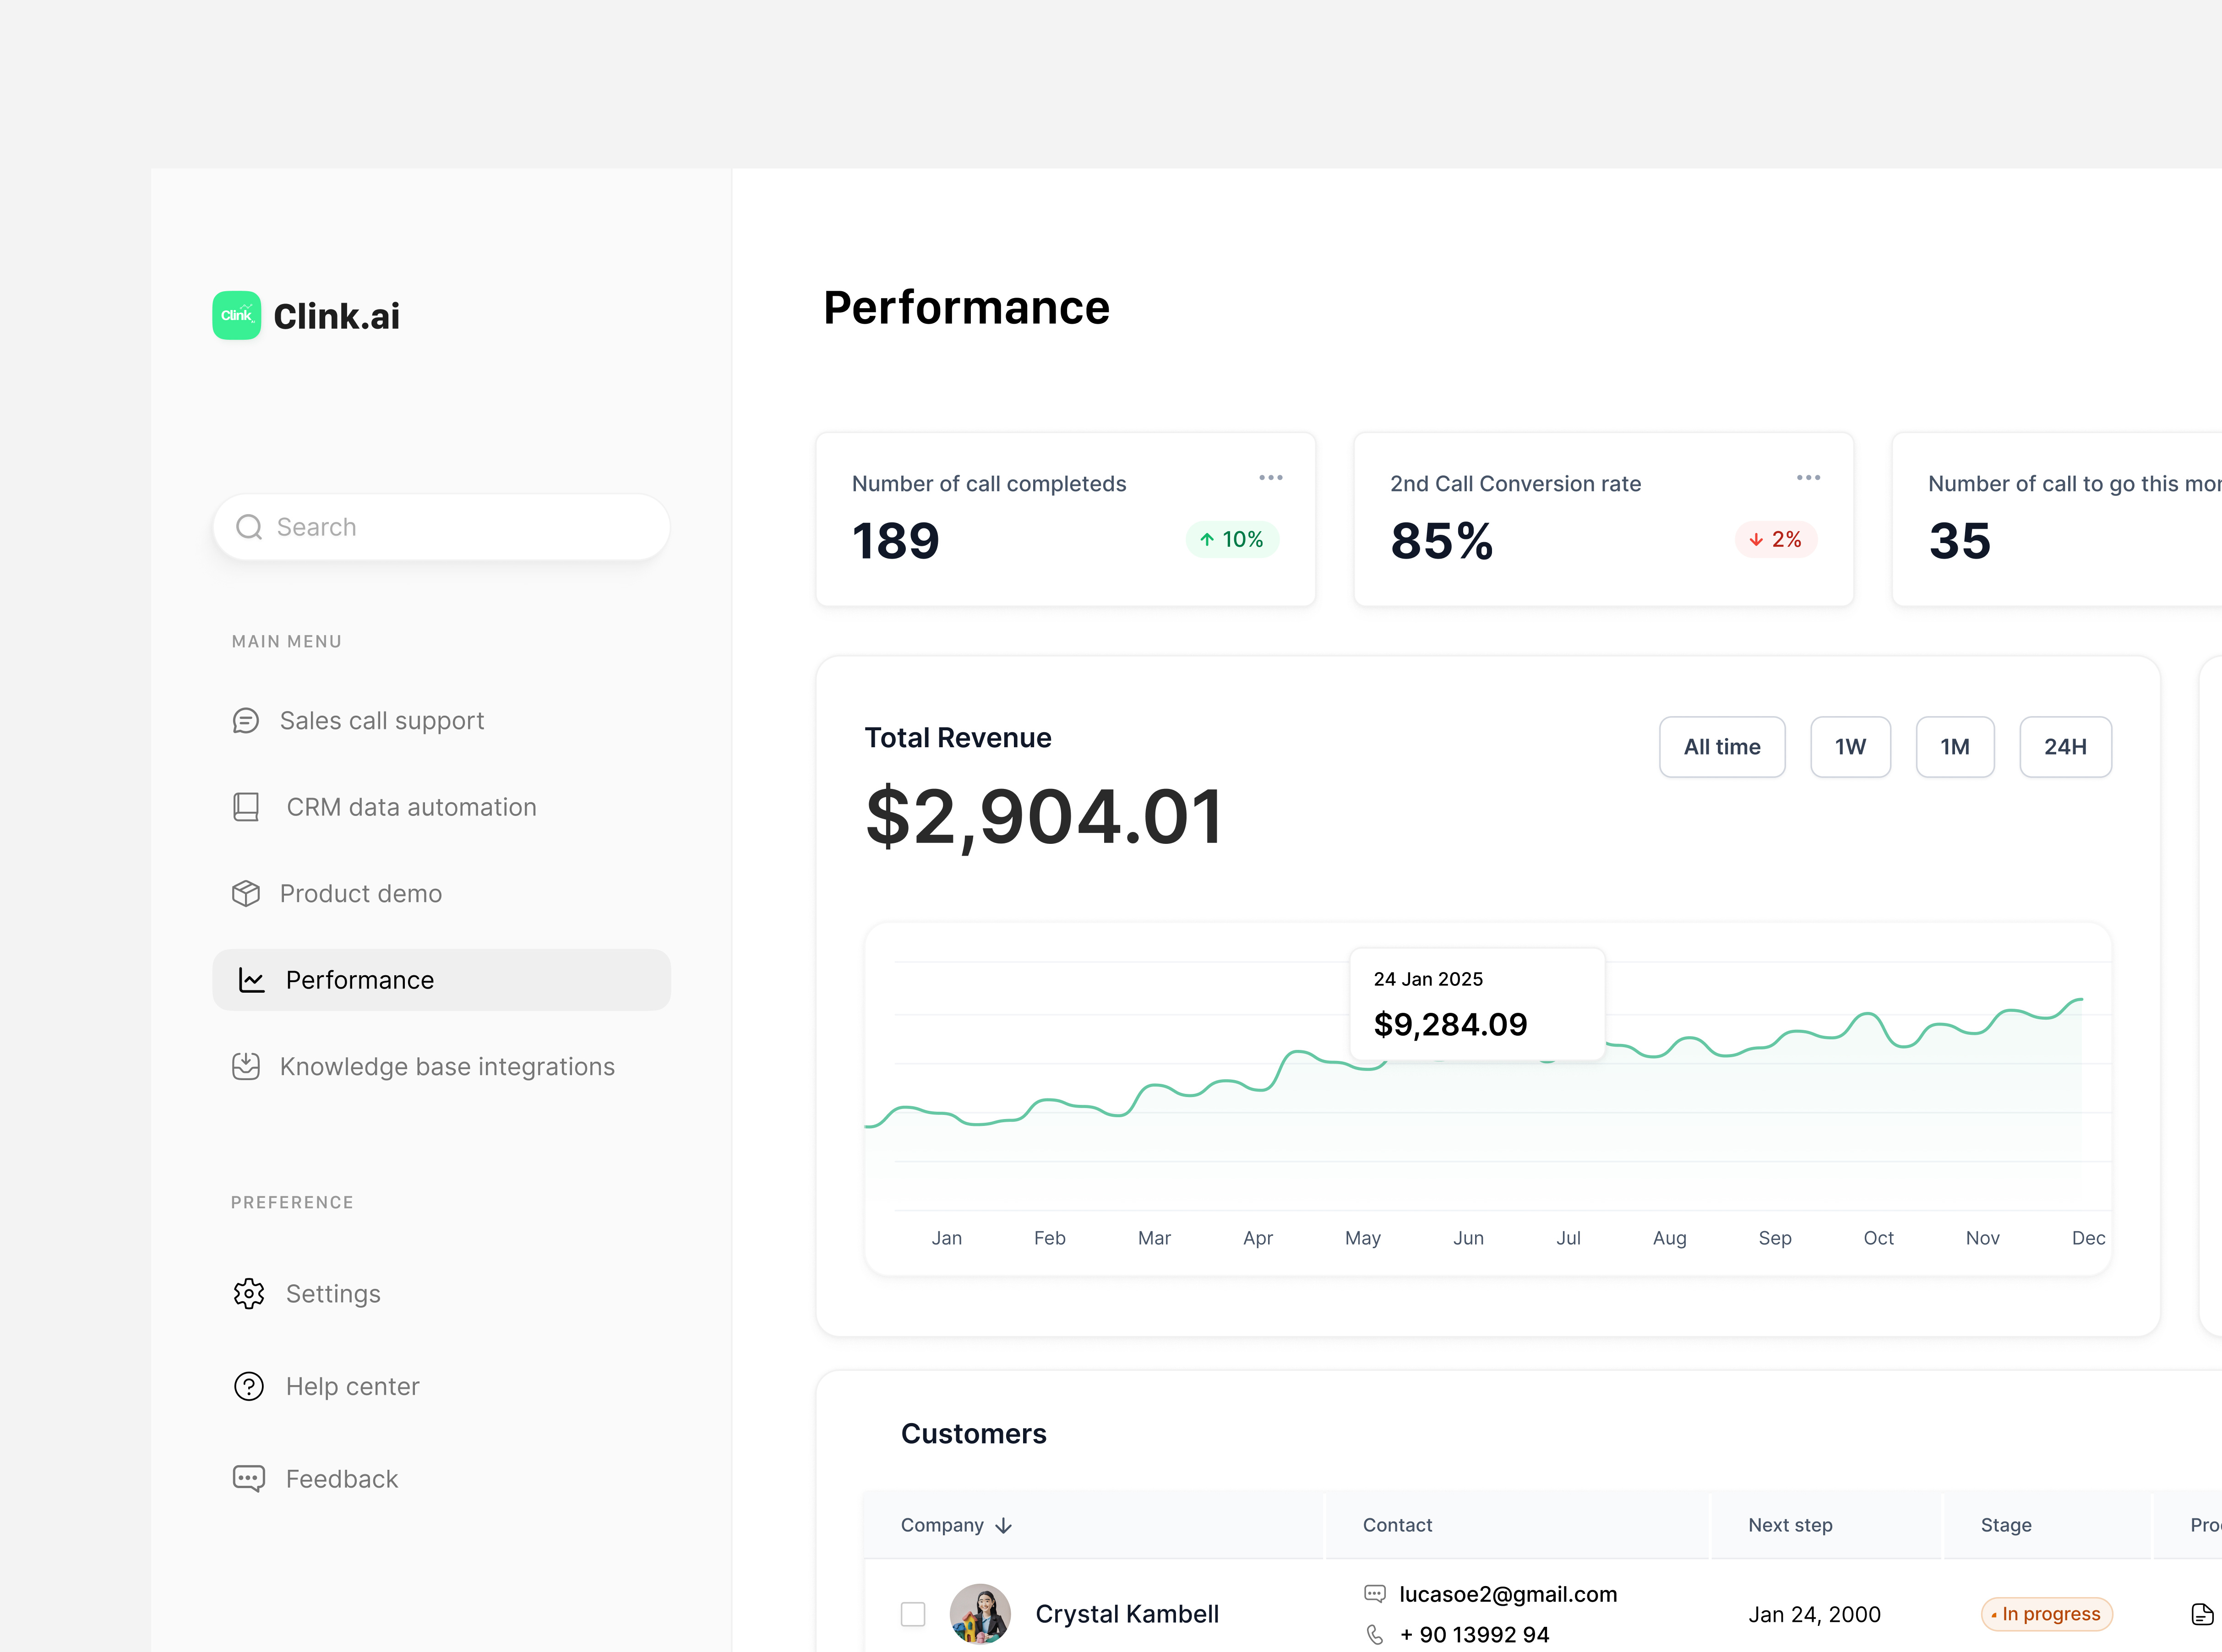Switch revenue chart to 1W view

(x=1850, y=746)
